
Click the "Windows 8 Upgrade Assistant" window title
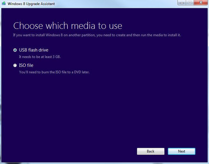pos(31,4)
